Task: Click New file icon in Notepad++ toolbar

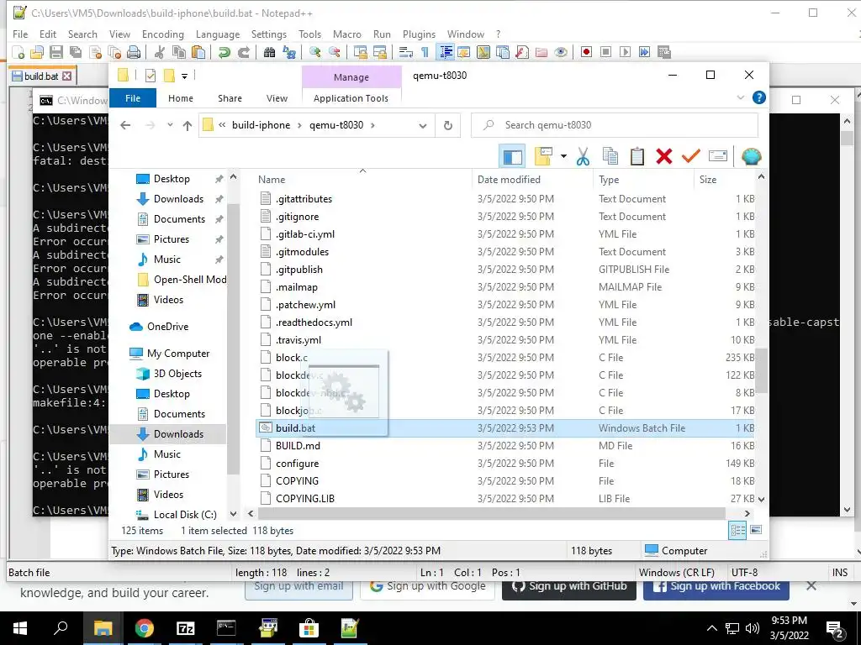Action: point(18,52)
